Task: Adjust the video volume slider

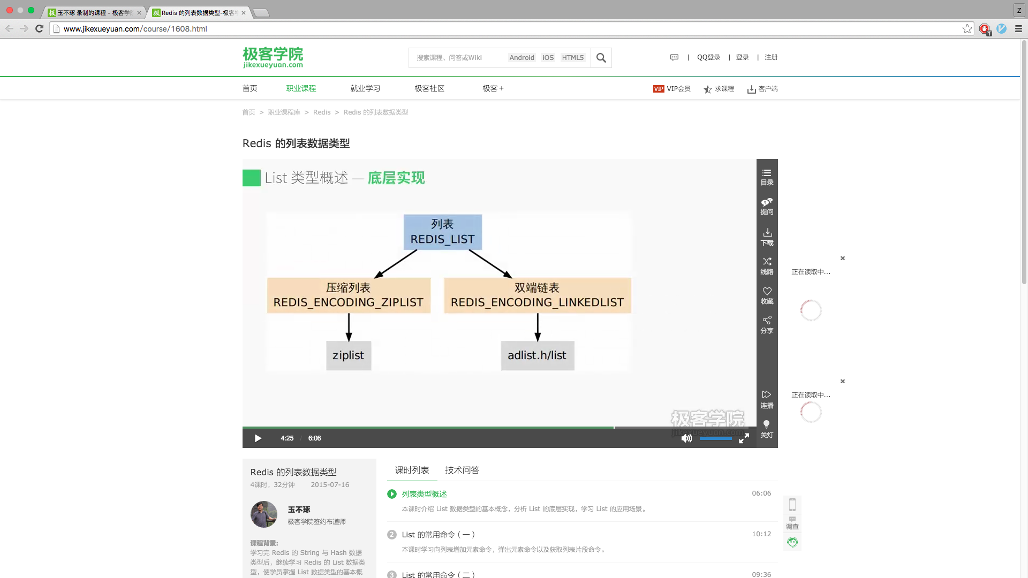Action: pos(715,438)
